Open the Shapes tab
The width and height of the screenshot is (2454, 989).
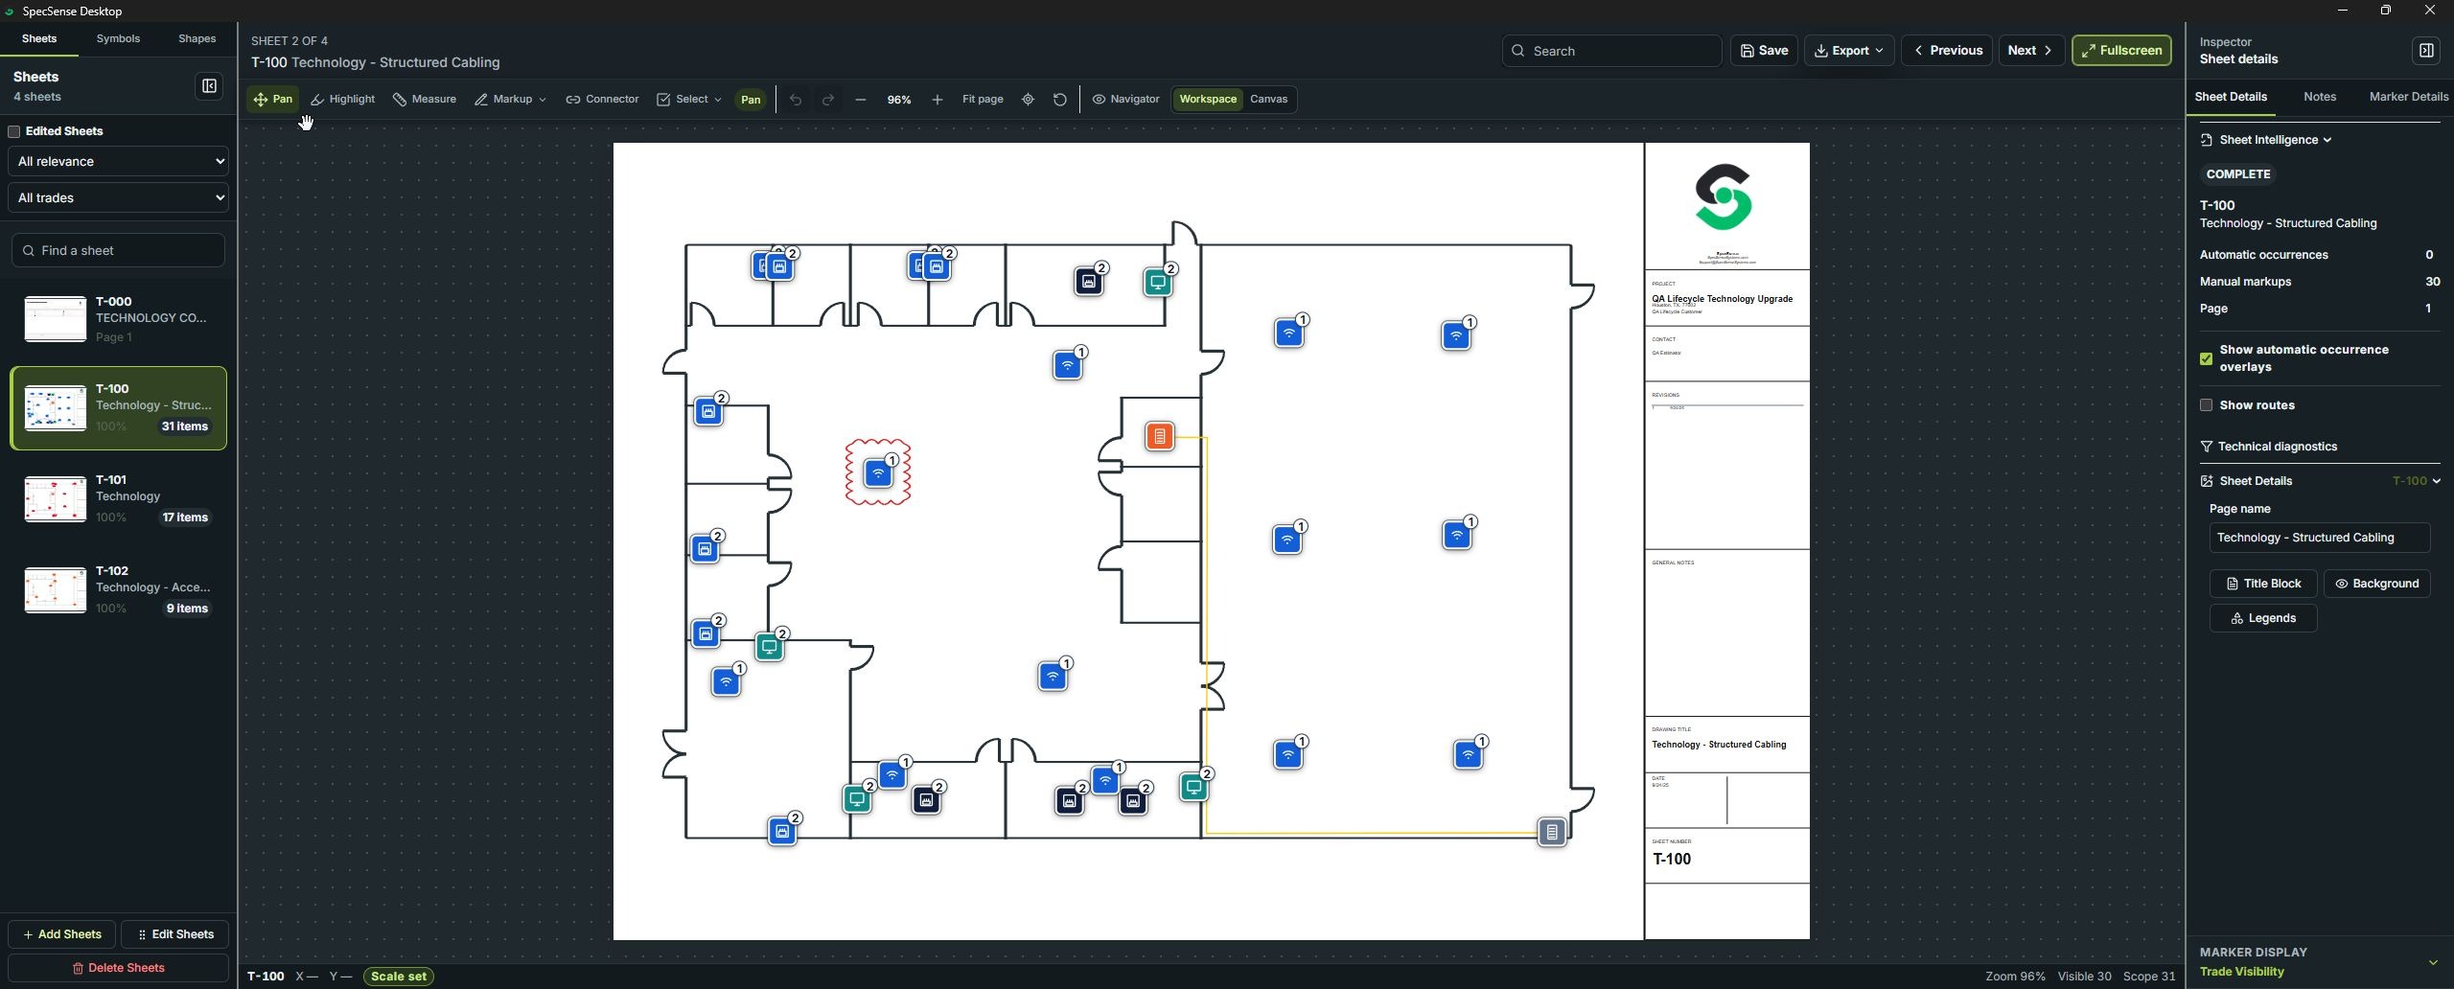(197, 39)
